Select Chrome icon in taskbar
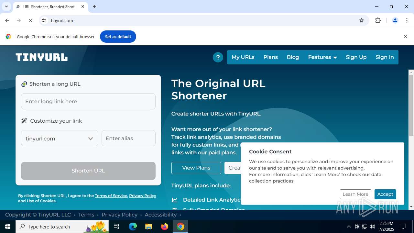Viewport: 414px width, 233px height. tap(180, 227)
